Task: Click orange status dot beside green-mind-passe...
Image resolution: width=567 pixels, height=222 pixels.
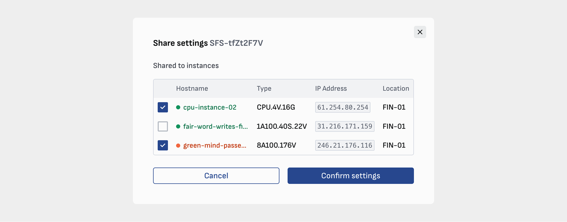Action: click(x=178, y=145)
